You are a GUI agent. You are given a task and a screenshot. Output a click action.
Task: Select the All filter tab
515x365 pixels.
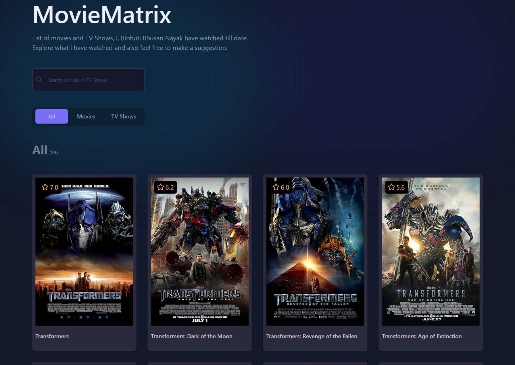click(x=52, y=116)
